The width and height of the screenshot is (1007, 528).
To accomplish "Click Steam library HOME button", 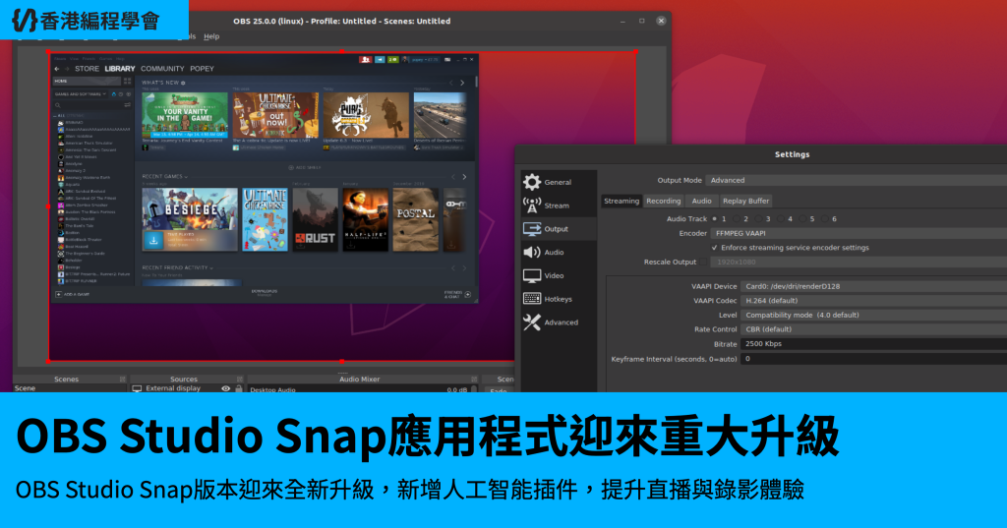I will 87,81.
